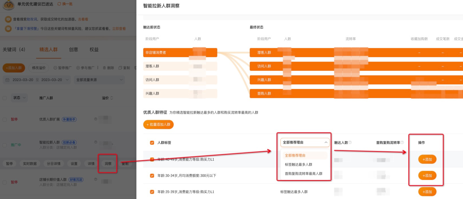Click the play icon for 参与推广
The image size is (463, 199).
point(78,68)
